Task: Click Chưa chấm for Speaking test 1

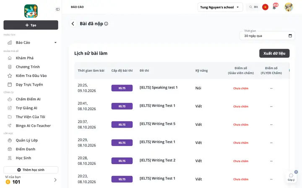Action: pyautogui.click(x=241, y=89)
